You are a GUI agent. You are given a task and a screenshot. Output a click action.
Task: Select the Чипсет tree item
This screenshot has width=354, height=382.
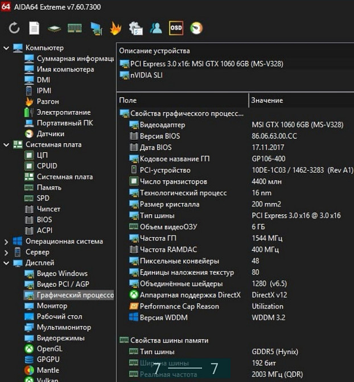tap(42, 209)
